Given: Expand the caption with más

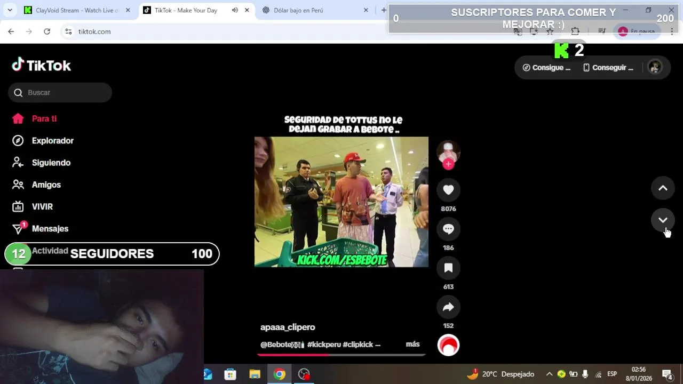Looking at the screenshot, I should tap(412, 344).
